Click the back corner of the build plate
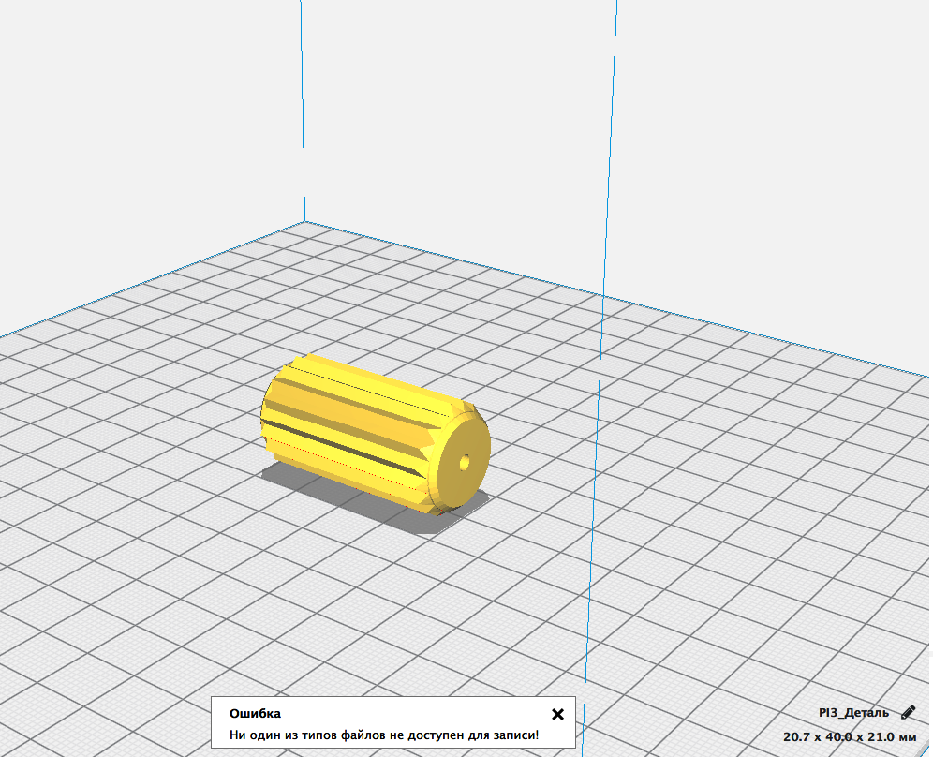This screenshot has width=933, height=757. (x=304, y=222)
